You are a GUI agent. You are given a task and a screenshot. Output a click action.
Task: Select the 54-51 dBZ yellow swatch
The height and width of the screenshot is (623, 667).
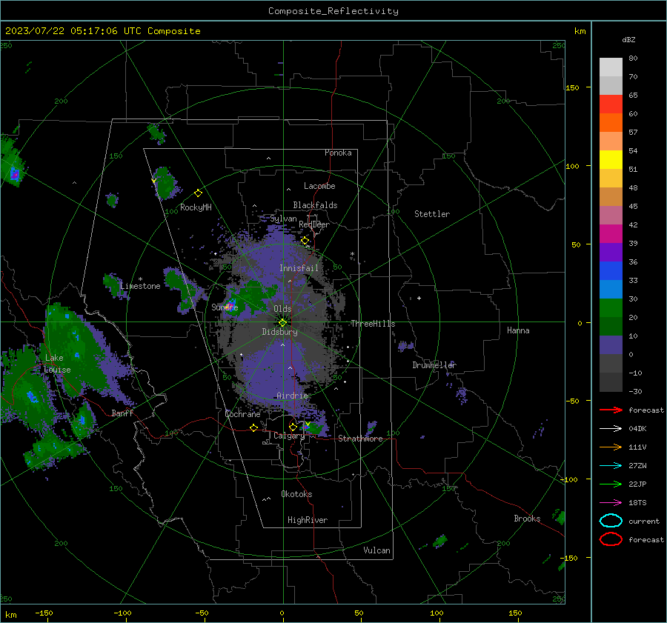[611, 159]
